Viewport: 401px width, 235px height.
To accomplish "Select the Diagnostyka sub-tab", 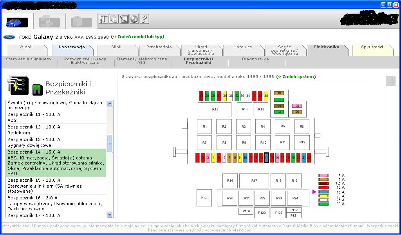I will pos(255,59).
